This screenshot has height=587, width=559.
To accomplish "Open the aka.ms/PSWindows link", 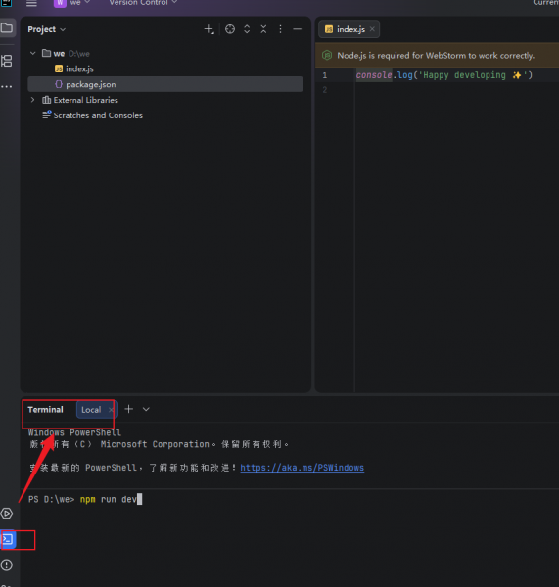I will [x=302, y=468].
